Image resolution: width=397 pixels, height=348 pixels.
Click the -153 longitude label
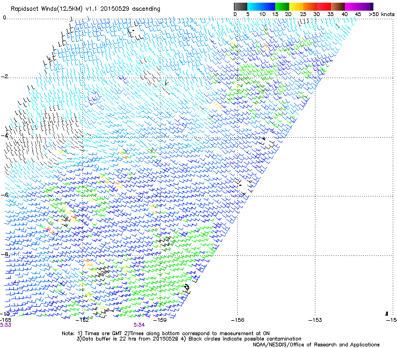pos(315,320)
